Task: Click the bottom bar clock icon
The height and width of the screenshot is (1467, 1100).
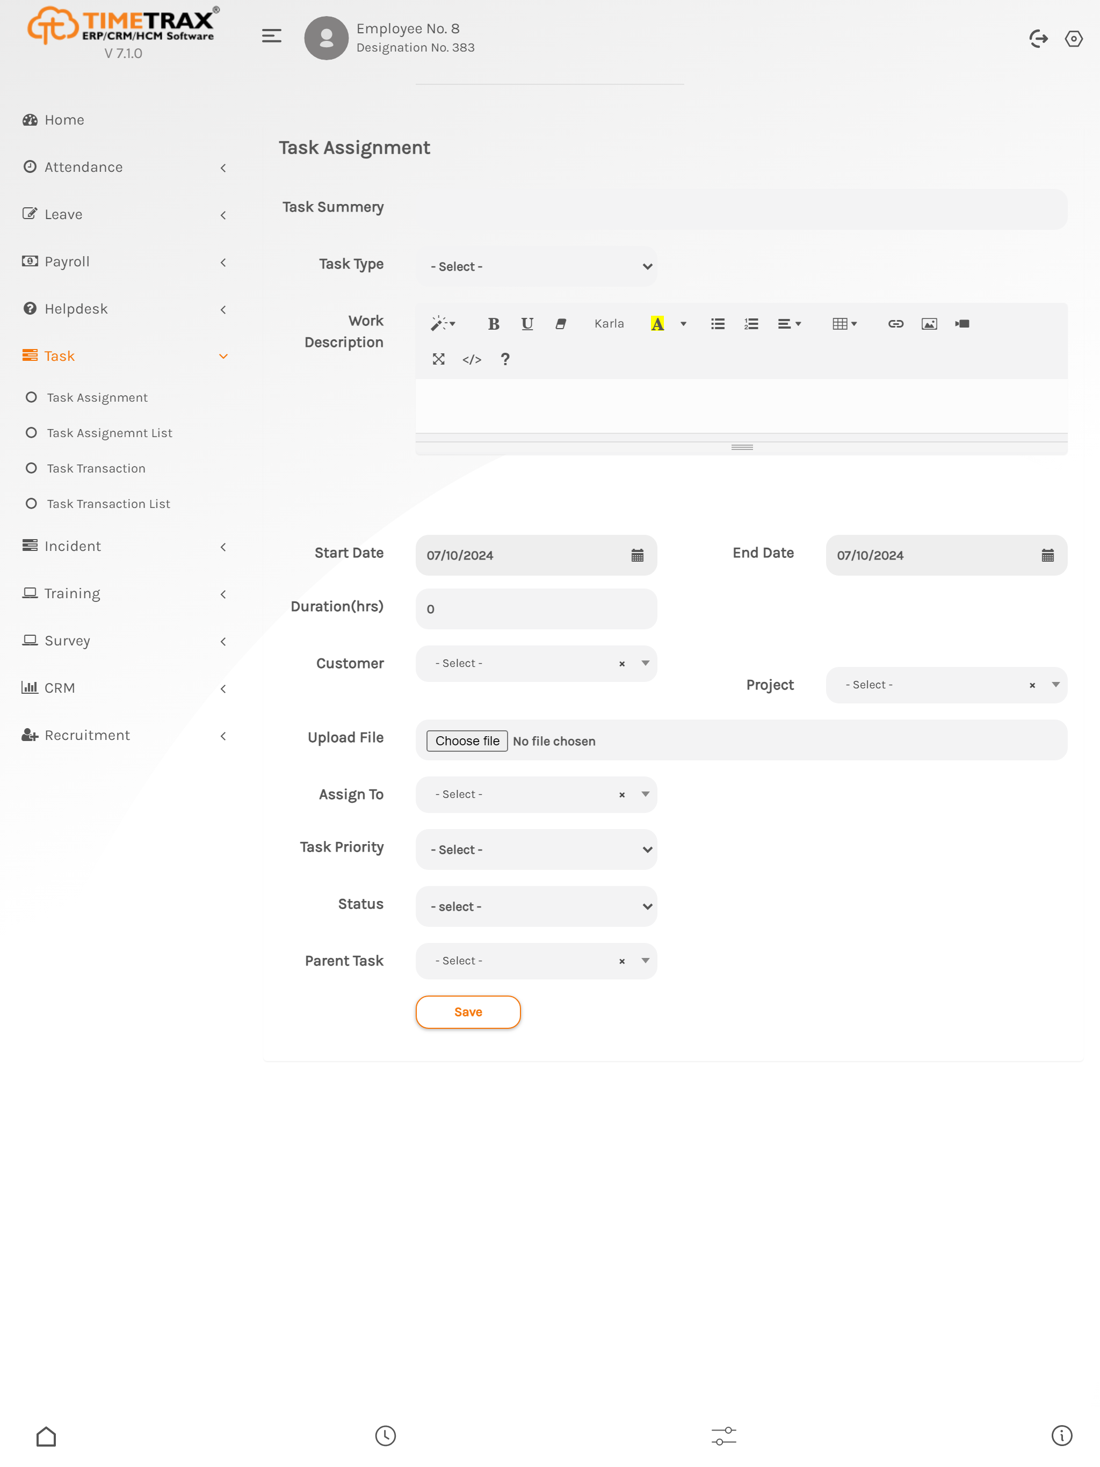Action: [x=386, y=1436]
